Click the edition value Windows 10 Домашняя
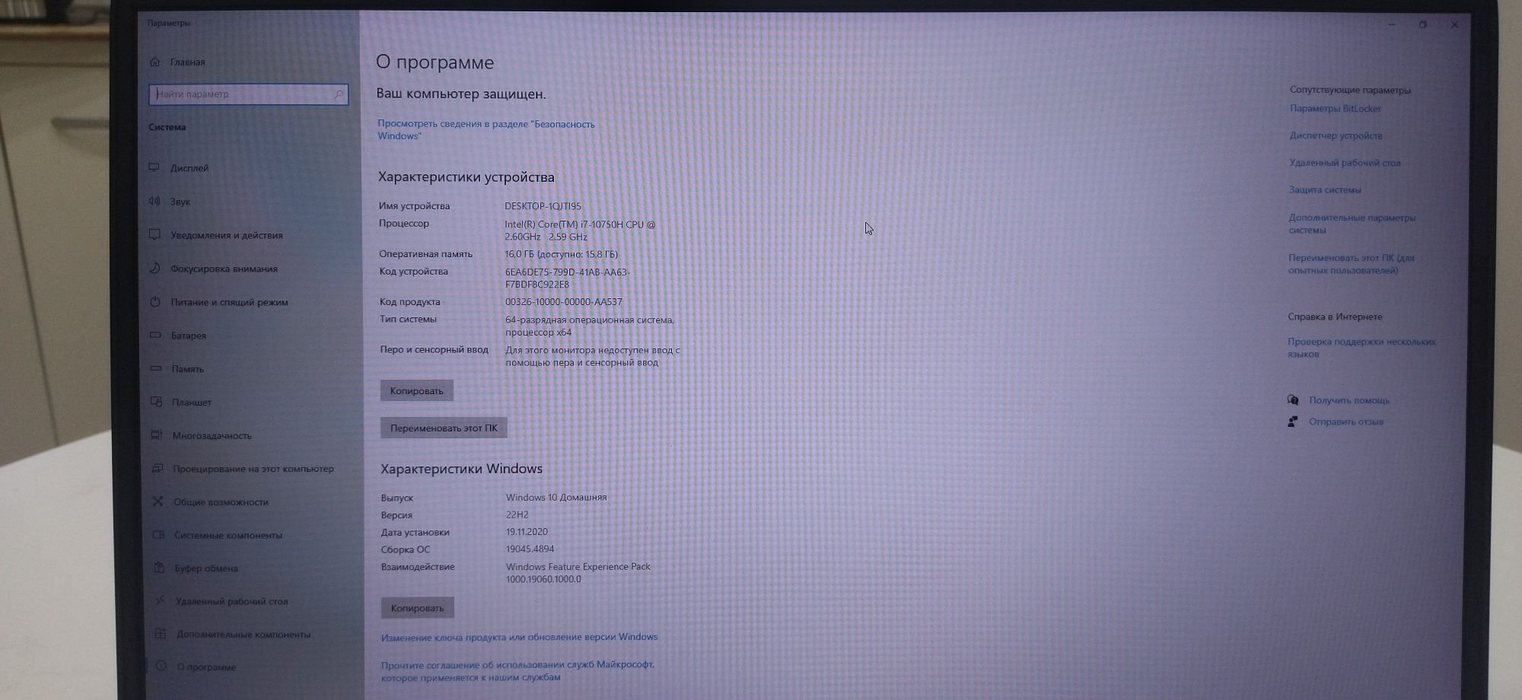This screenshot has width=1522, height=700. (x=556, y=497)
